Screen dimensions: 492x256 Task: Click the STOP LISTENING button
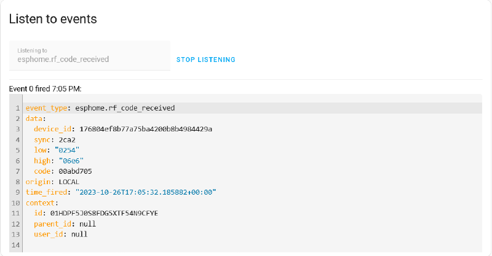tap(205, 60)
